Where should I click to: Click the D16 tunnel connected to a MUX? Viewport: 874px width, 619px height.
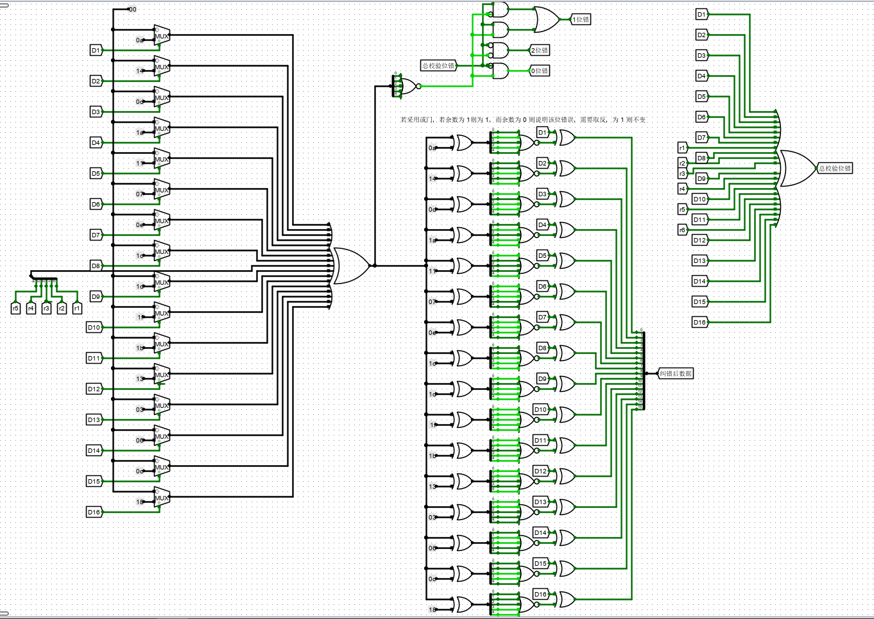click(94, 512)
